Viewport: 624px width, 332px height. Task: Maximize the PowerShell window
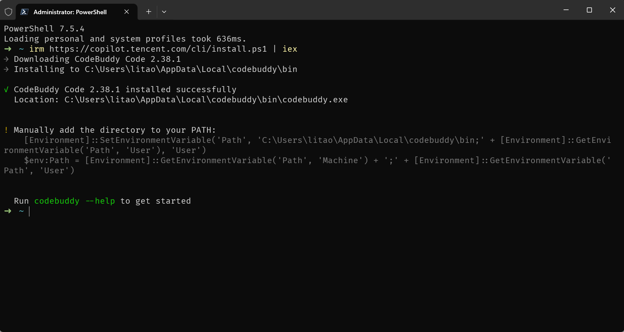point(589,10)
